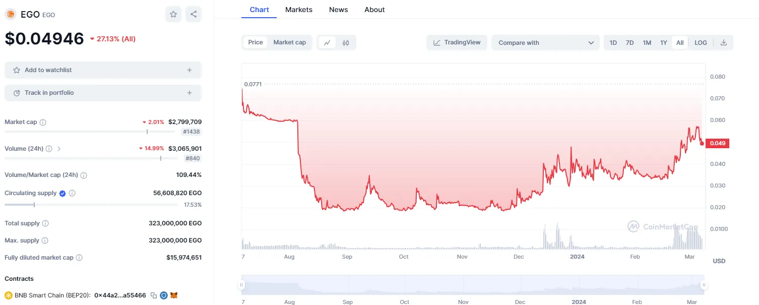Viewport: 759px width, 305px height.
Task: Open the share icon button
Action: pyautogui.click(x=194, y=14)
